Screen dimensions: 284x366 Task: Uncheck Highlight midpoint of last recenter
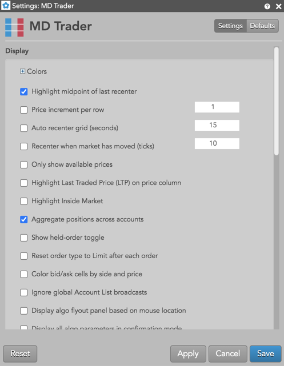[x=24, y=91]
